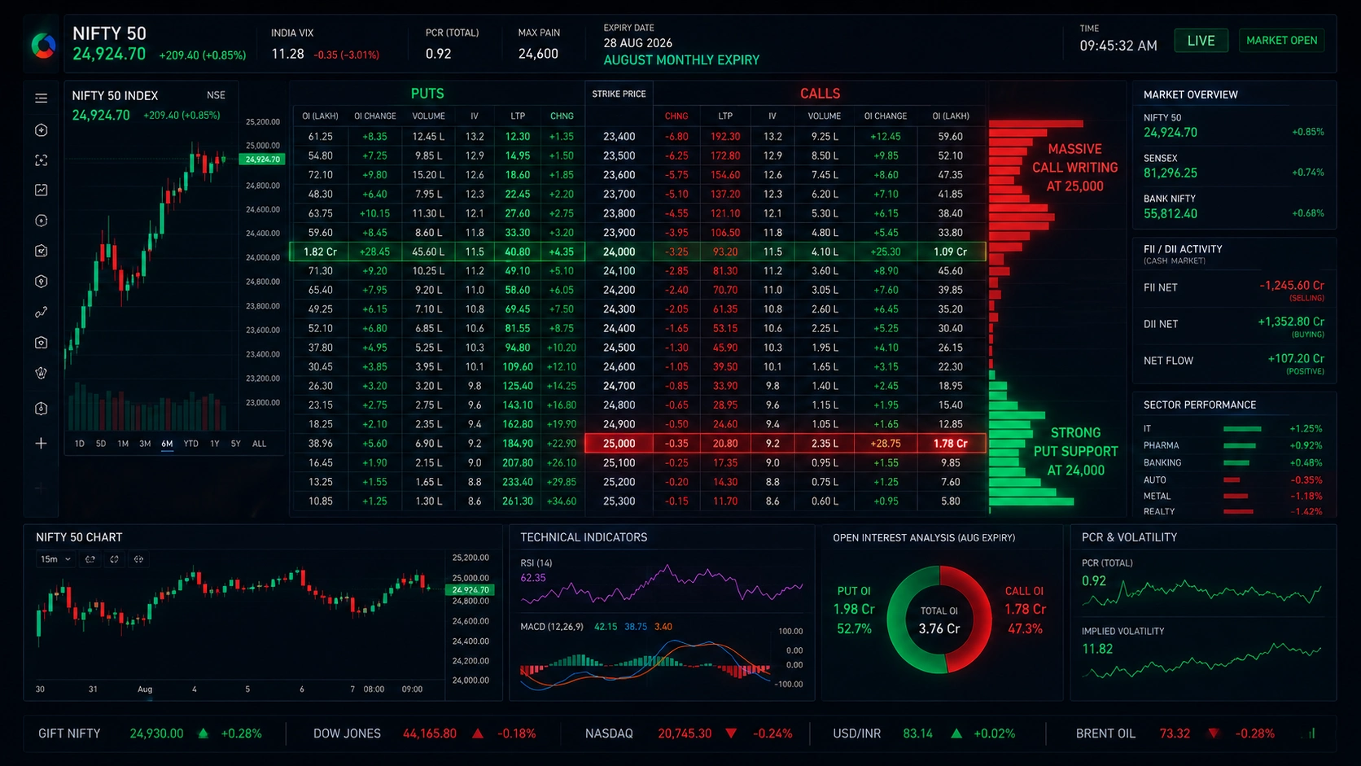Click call OI value 1.78 Cr in table
Screen dimensions: 1361x766
[x=950, y=444]
